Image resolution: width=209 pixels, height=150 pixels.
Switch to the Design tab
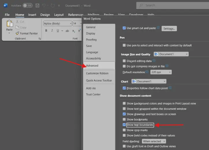pyautogui.click(x=45, y=15)
